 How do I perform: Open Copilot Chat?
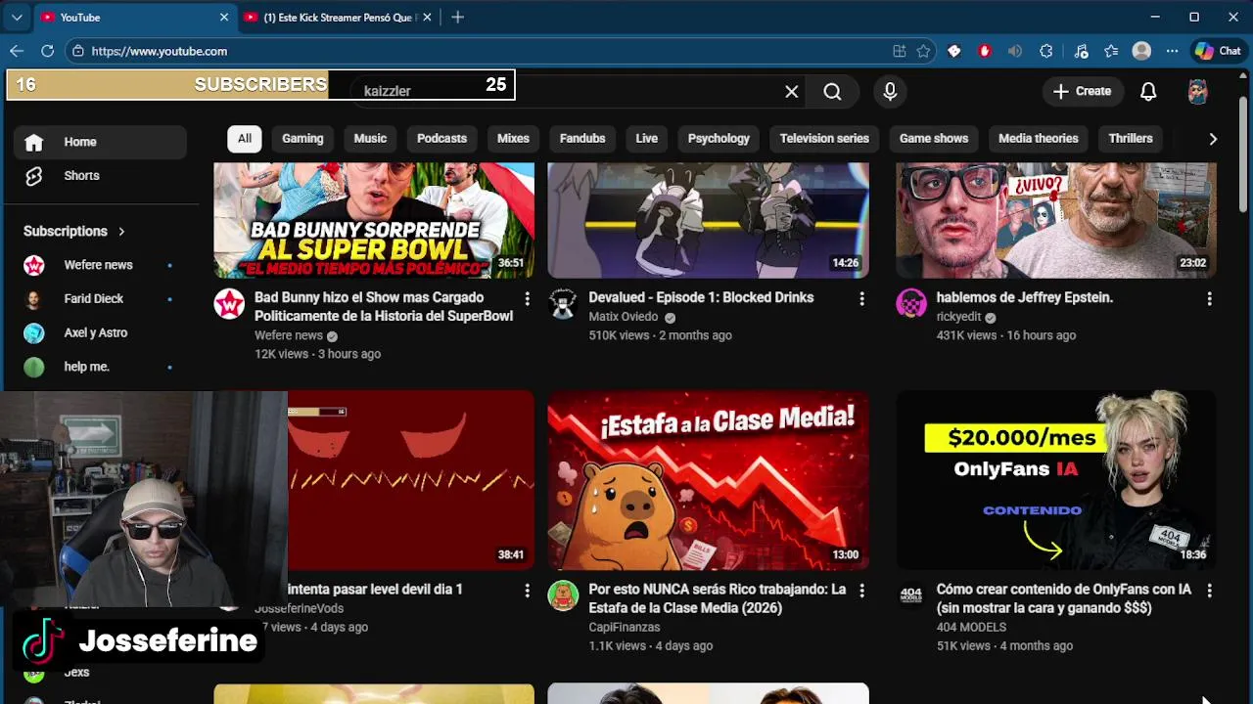click(1217, 51)
